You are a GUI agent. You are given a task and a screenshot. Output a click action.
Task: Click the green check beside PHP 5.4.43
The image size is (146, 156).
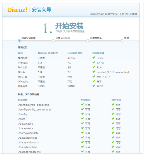[x=94, y=62]
